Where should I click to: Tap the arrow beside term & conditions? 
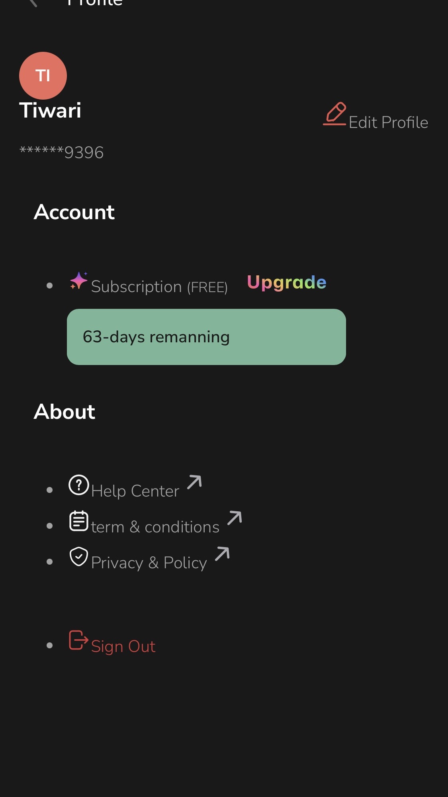tap(235, 518)
